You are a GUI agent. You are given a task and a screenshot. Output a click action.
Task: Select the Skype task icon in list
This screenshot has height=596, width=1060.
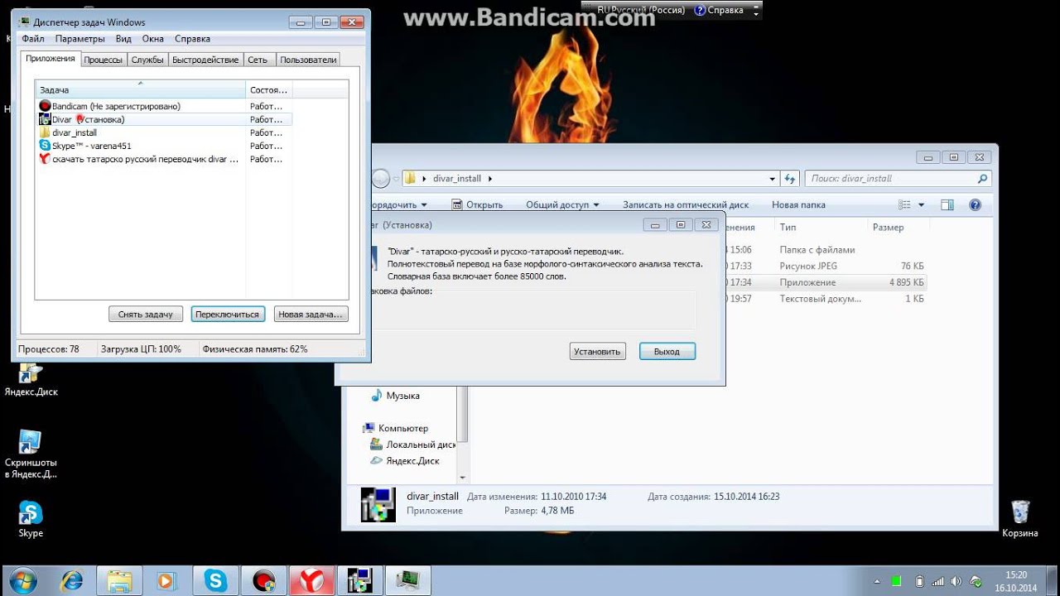[x=45, y=146]
